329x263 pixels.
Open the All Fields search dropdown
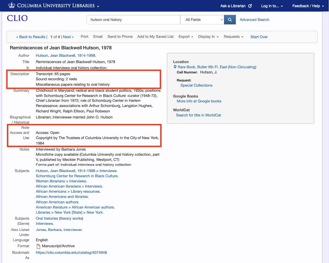(x=202, y=20)
